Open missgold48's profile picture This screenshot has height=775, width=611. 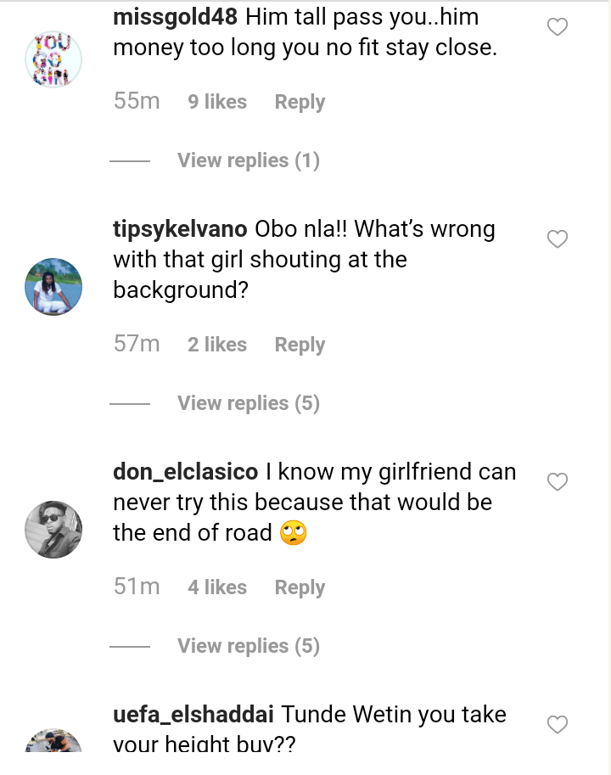(x=53, y=59)
